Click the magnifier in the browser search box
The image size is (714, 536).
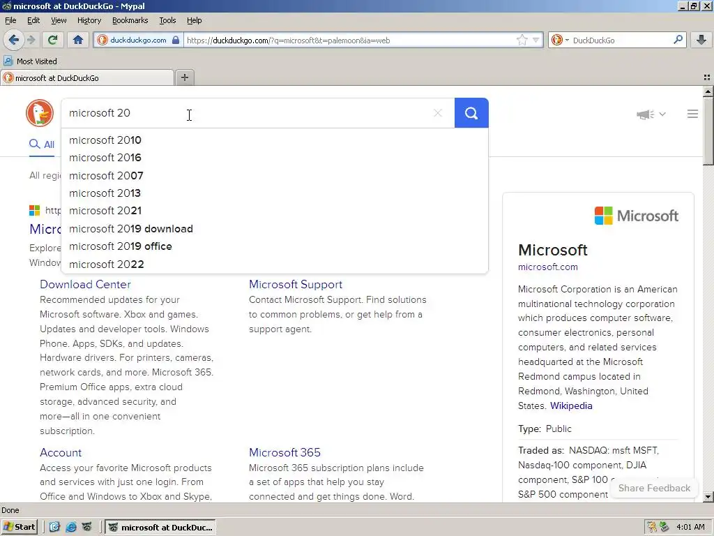(678, 40)
